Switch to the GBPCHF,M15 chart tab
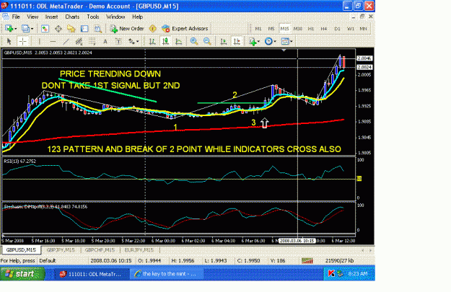This screenshot has height=292, width=451. tap(100, 250)
